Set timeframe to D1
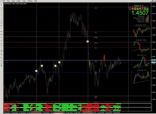Viewport: 156px width, 114px height. pyautogui.click(x=1, y=44)
